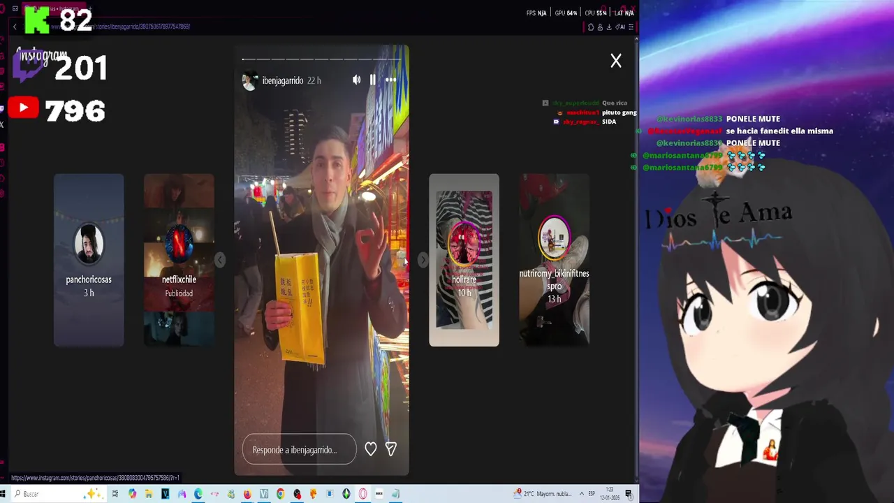894x503 pixels.
Task: Open the nutriromy_bikinifitnesspro story card
Action: tap(554, 260)
